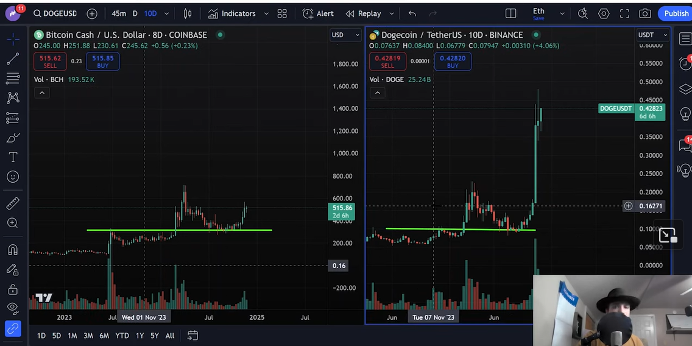This screenshot has width=692, height=346.
Task: Open indicator templates grid
Action: click(282, 13)
